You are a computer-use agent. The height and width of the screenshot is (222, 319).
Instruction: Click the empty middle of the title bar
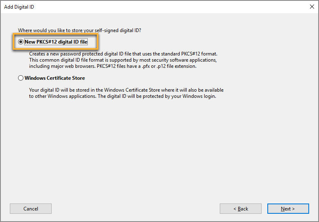pyautogui.click(x=164, y=7)
